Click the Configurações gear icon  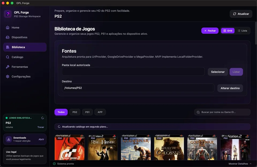pyautogui.click(x=7, y=76)
